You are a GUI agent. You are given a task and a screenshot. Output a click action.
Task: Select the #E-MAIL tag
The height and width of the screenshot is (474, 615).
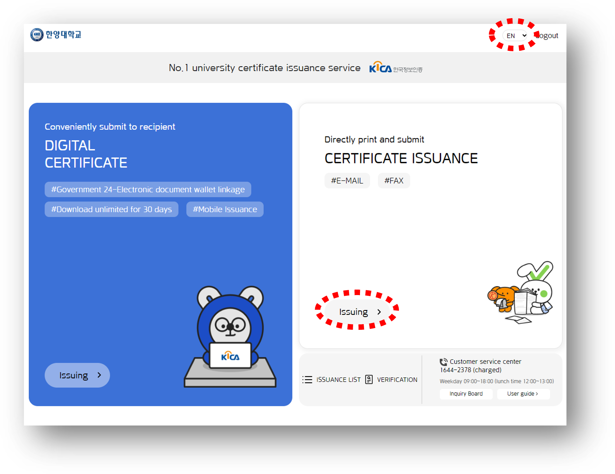347,181
